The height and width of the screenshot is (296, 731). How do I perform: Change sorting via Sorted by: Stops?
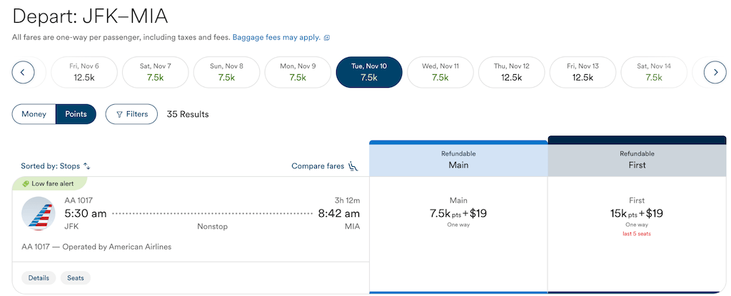[51, 166]
